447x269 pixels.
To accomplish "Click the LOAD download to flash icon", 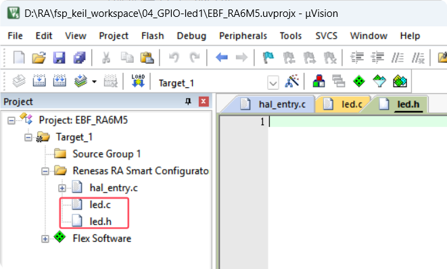I will [x=138, y=80].
